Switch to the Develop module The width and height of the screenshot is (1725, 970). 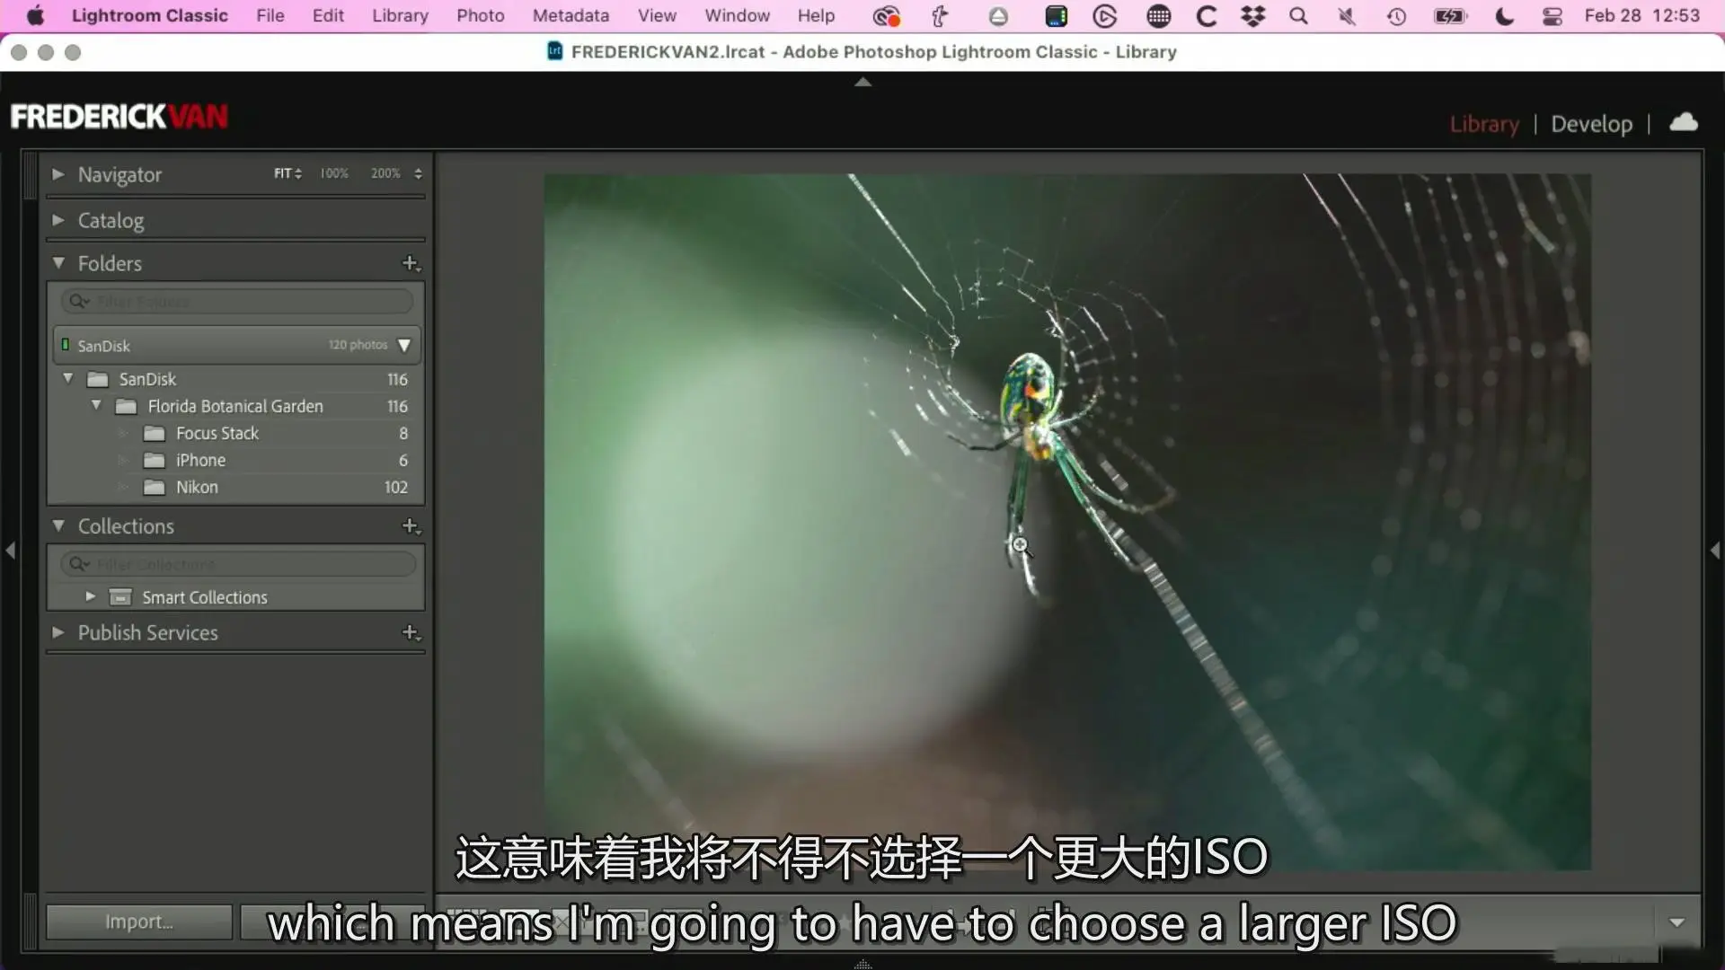coord(1591,124)
